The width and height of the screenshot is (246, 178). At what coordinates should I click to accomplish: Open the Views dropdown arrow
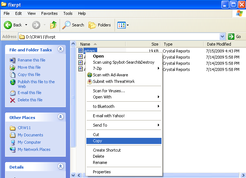coord(128,25)
